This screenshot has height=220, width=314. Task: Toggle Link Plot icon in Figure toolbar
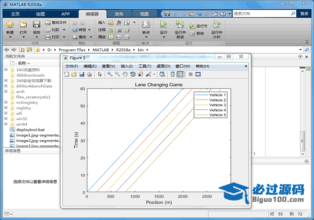(162, 74)
